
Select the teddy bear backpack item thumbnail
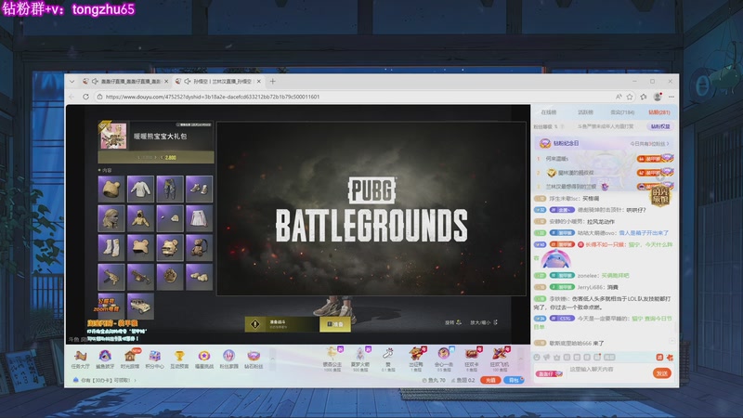click(199, 247)
